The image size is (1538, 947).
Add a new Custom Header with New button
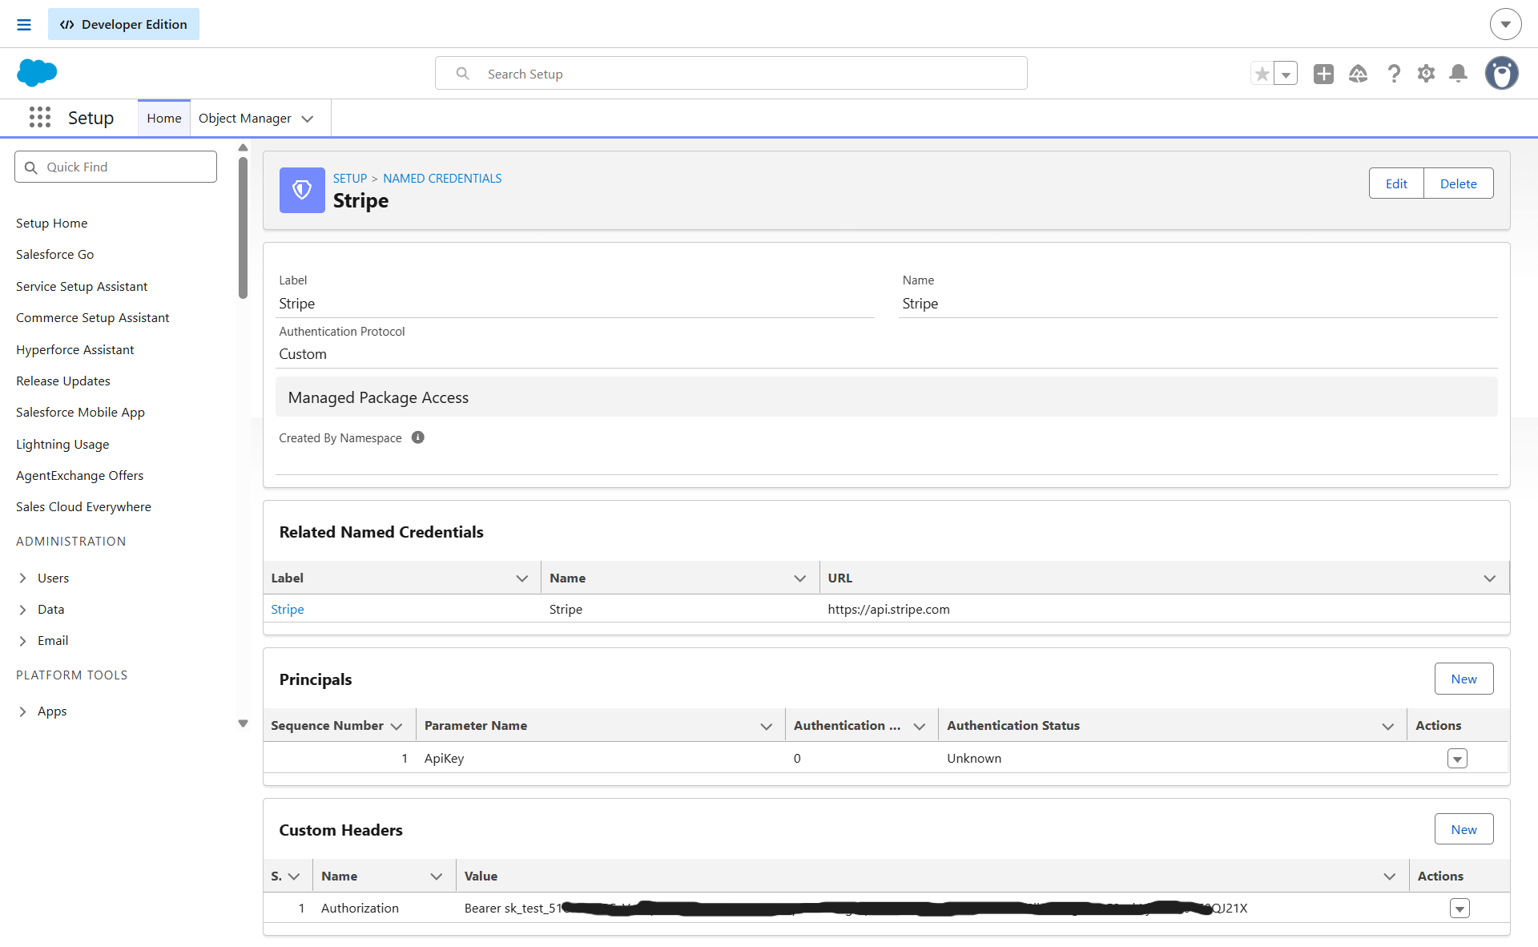[x=1464, y=829]
